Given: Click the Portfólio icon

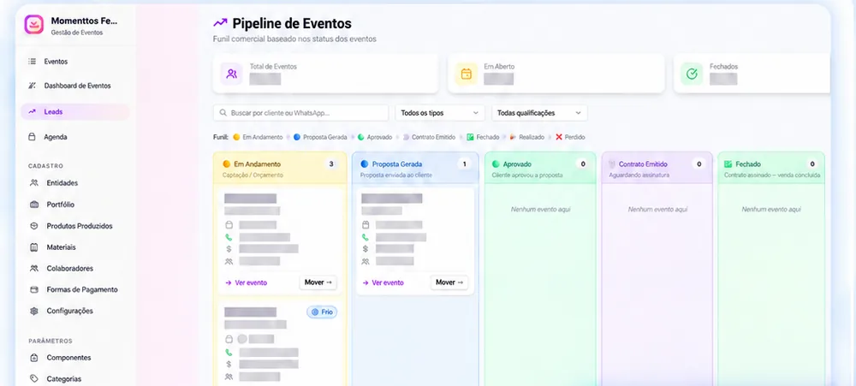Looking at the screenshot, I should [x=34, y=205].
